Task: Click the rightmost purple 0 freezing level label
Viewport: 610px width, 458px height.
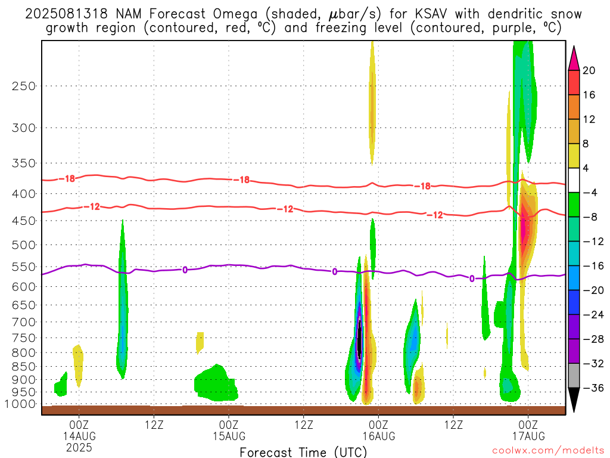Action: point(472,279)
